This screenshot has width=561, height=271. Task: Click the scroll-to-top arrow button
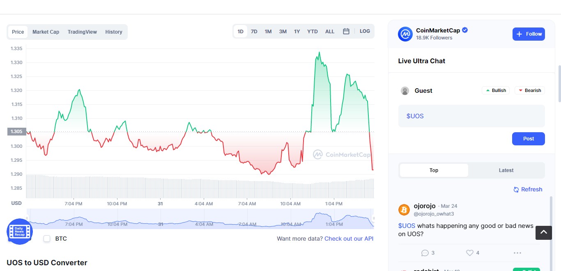(x=543, y=233)
